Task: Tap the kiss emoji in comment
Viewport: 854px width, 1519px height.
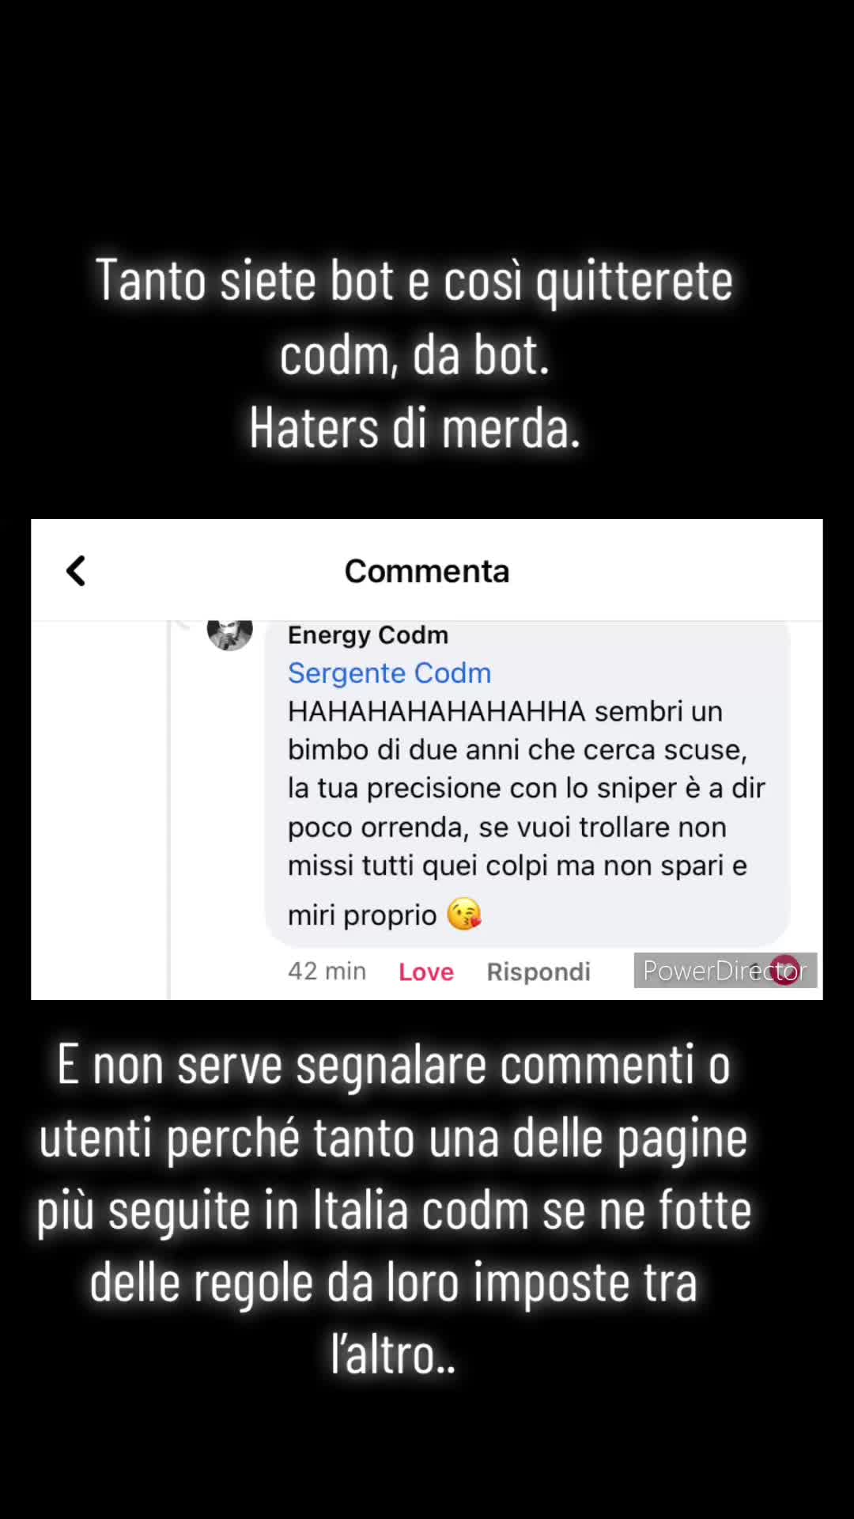Action: 464,915
